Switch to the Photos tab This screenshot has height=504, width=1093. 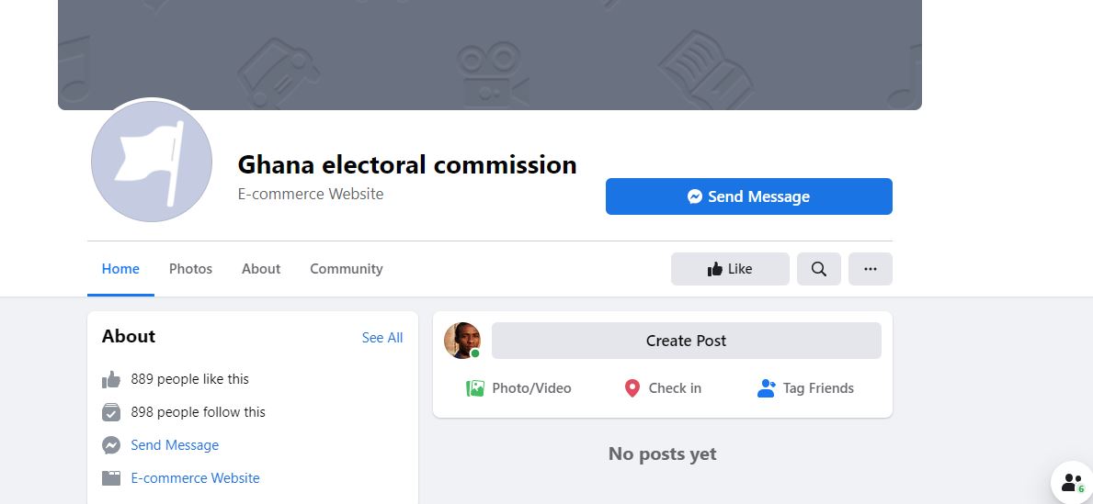(x=190, y=269)
